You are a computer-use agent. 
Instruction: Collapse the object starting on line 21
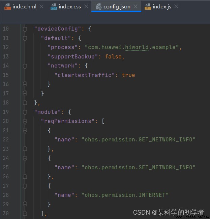tap(25, 131)
